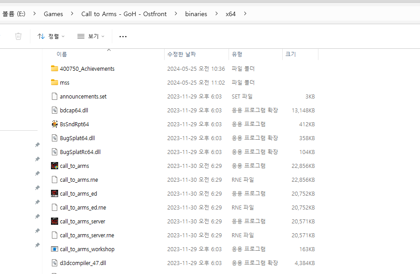The width and height of the screenshot is (420, 274).
Task: Click the 104KB size of BugSplatRc64.dll
Action: 307,152
